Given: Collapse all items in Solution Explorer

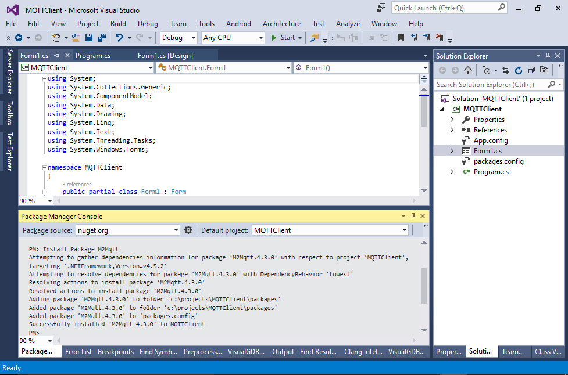Looking at the screenshot, I should [x=531, y=70].
